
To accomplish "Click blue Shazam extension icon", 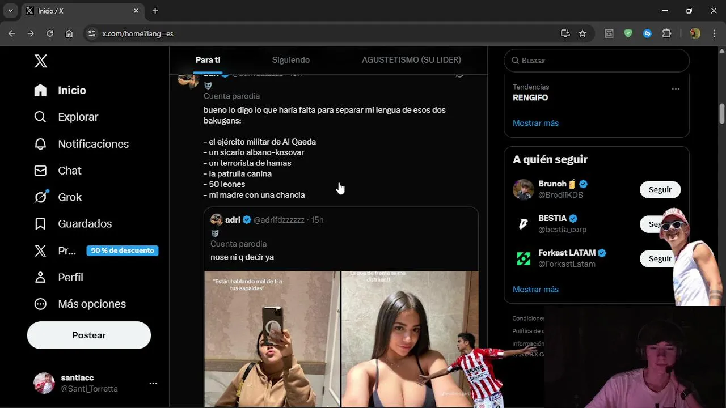I will pos(647,33).
